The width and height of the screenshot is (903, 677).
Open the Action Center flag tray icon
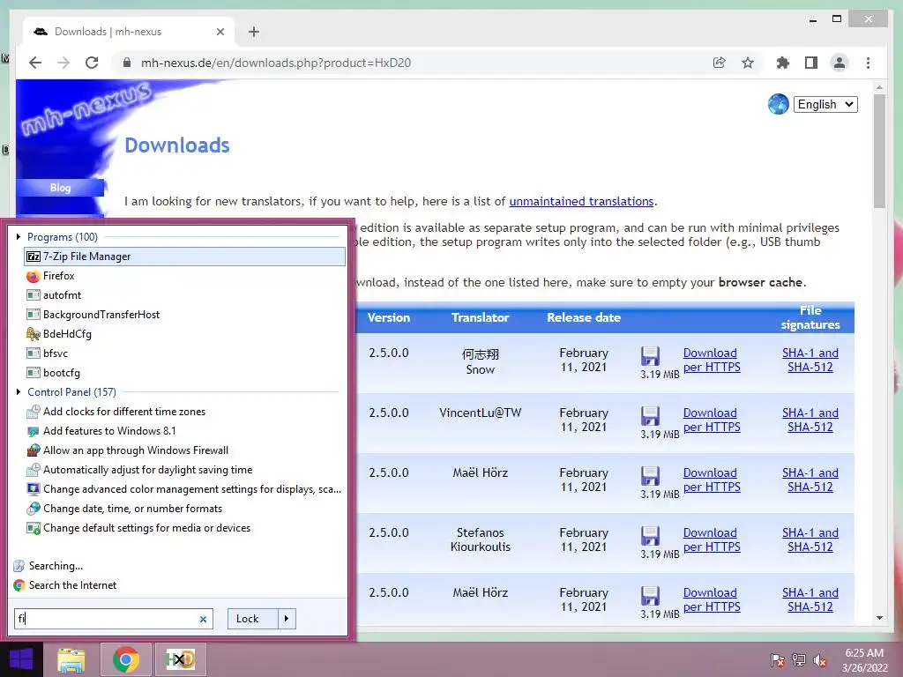(777, 660)
